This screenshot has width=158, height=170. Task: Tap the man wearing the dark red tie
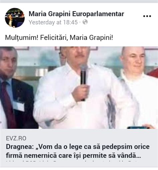17,88
